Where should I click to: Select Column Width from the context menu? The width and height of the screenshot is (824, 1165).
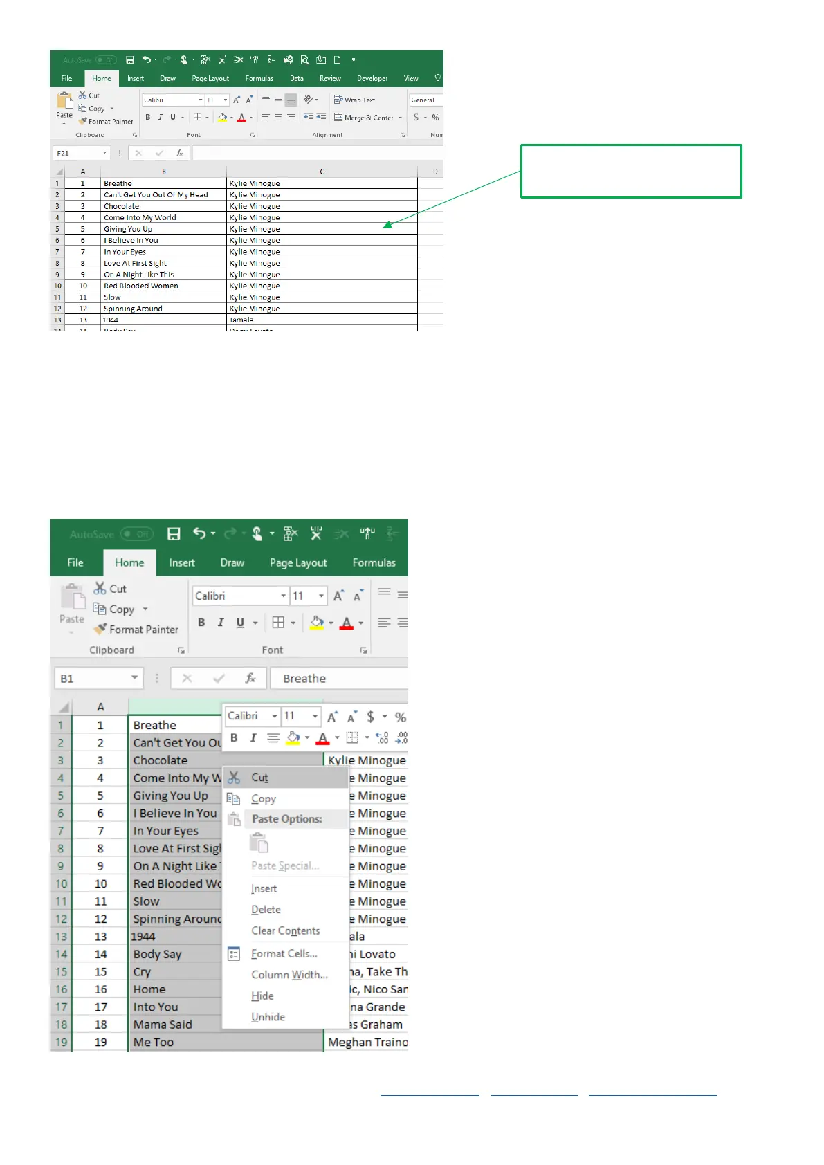coord(289,974)
